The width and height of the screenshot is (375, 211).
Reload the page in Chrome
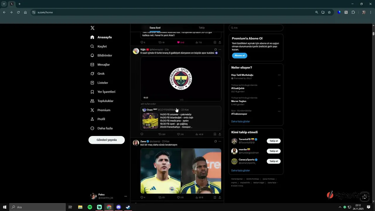pos(18,12)
